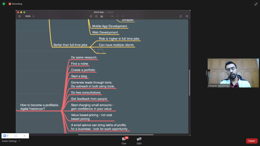Viewport: 260px width, 146px height.
Task: Select the empty node under Better than full time jobs
Action: click(100, 51)
